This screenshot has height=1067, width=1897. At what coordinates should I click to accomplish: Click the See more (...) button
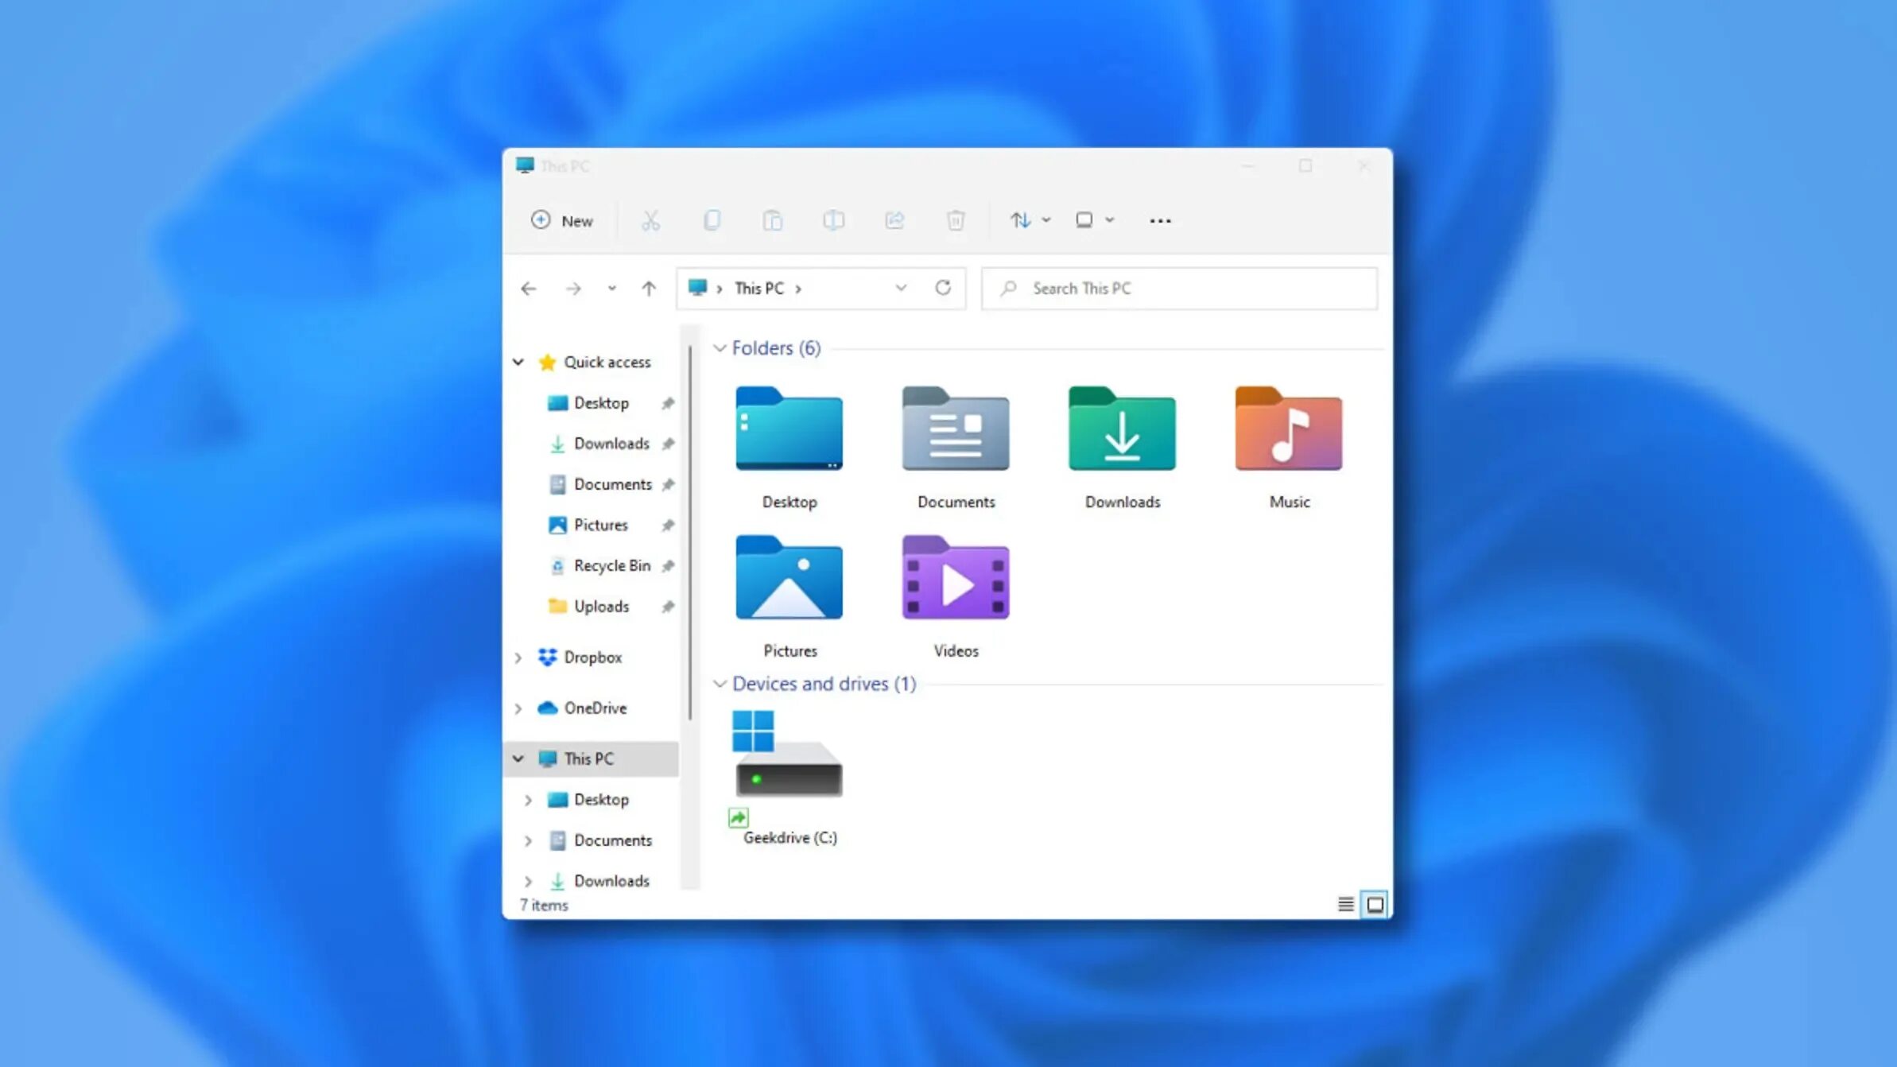1159,220
